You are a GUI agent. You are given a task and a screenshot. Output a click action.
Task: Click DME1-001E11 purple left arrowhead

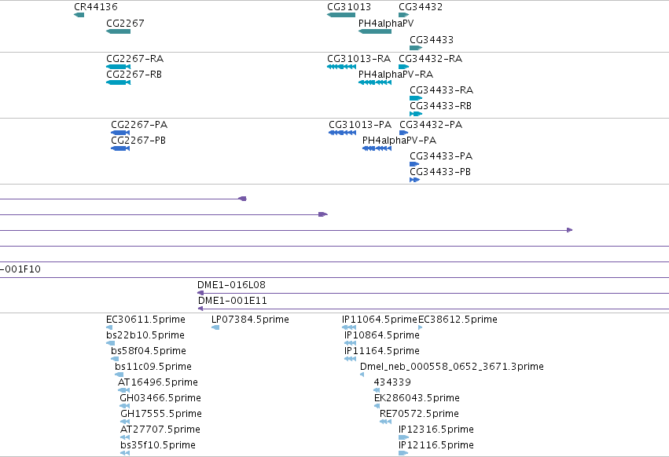click(200, 309)
